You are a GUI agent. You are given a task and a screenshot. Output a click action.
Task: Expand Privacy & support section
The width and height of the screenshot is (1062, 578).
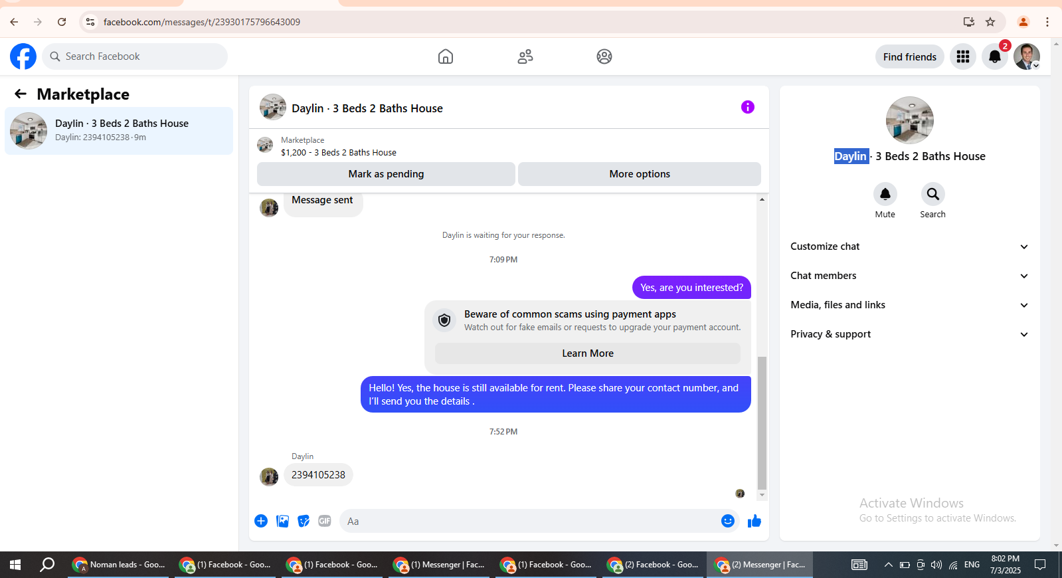[x=909, y=334]
